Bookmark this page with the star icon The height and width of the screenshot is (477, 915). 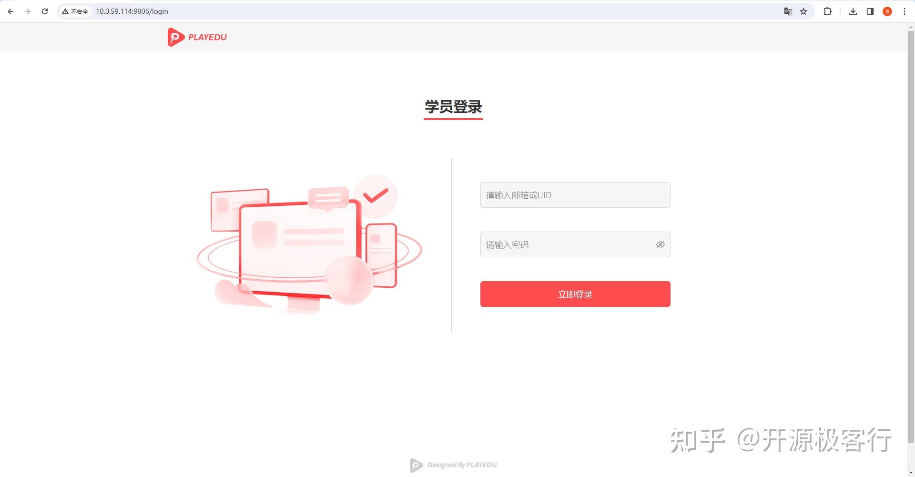pyautogui.click(x=804, y=11)
